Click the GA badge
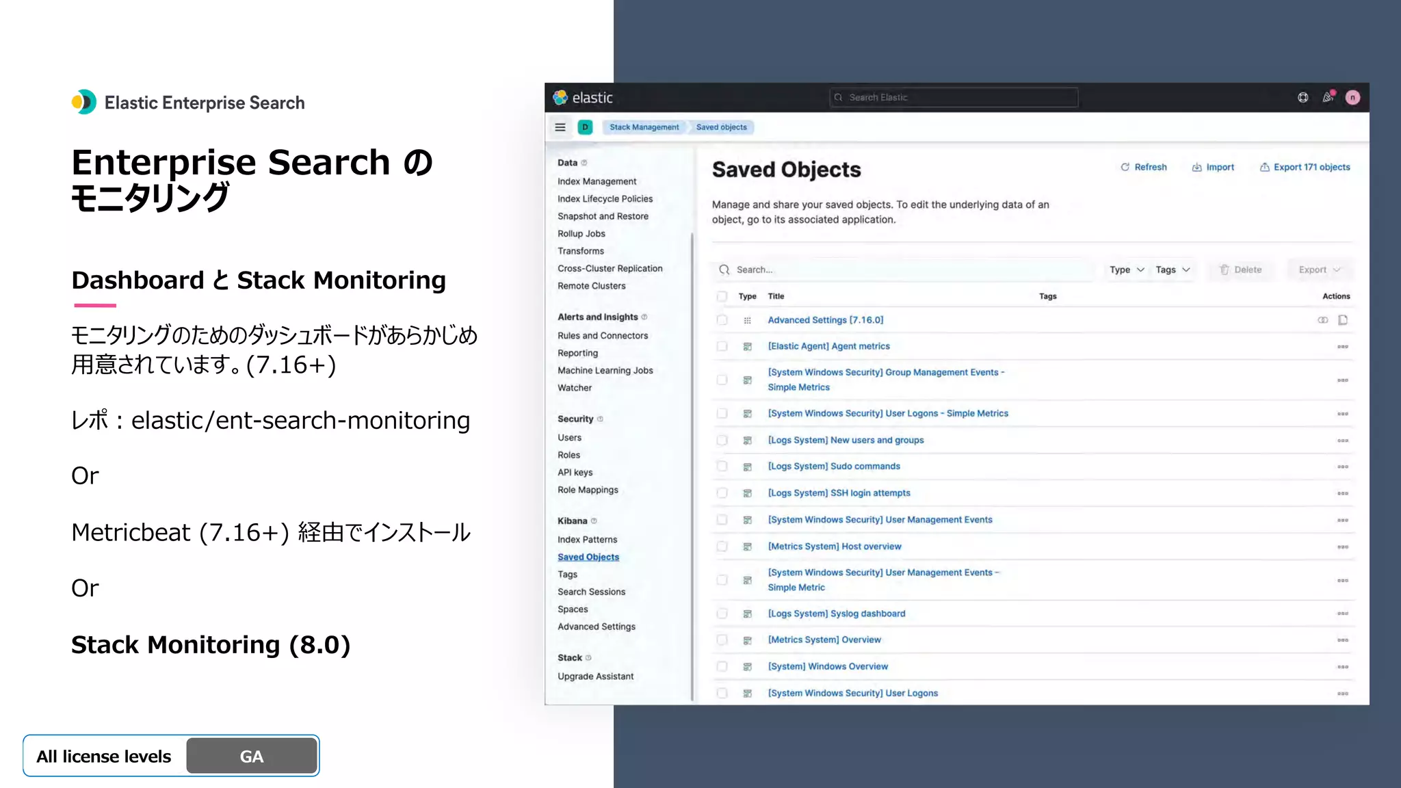The height and width of the screenshot is (788, 1401). (x=251, y=756)
